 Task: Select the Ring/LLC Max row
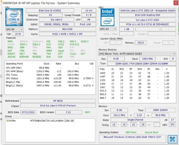[x=50, y=82]
